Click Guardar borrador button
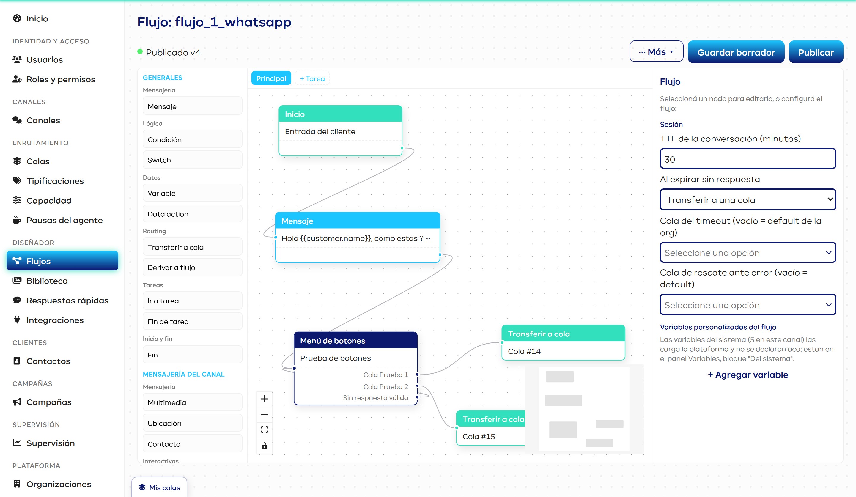Screen dimensions: 856x497 [736, 52]
